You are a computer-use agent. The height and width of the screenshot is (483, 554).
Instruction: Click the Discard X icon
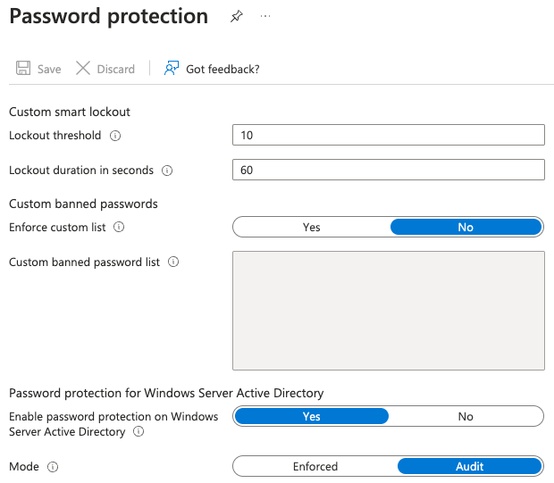point(83,69)
